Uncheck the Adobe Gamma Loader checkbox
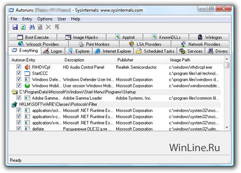241x173 pixels. tap(18, 97)
